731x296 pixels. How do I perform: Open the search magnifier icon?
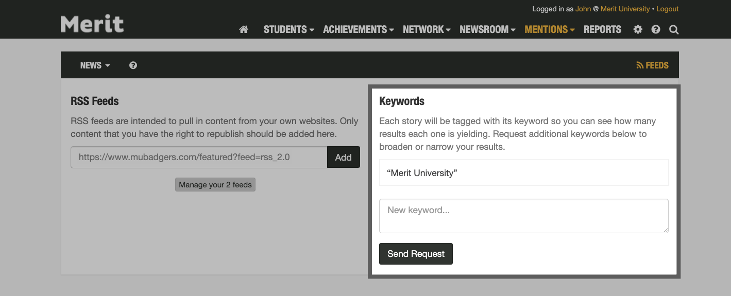click(x=674, y=29)
